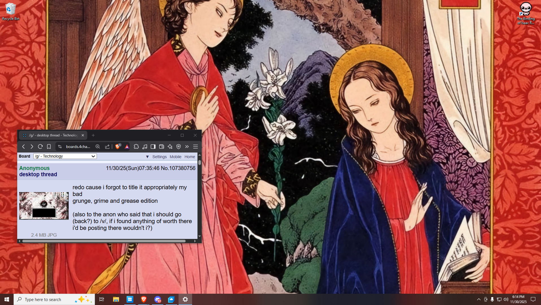The image size is (541, 305).
Task: Expand the navigation triangle near Settings
Action: 147,157
